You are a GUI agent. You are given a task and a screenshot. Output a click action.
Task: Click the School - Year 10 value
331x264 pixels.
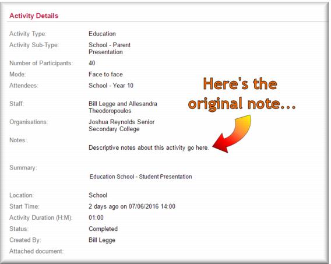pos(111,86)
